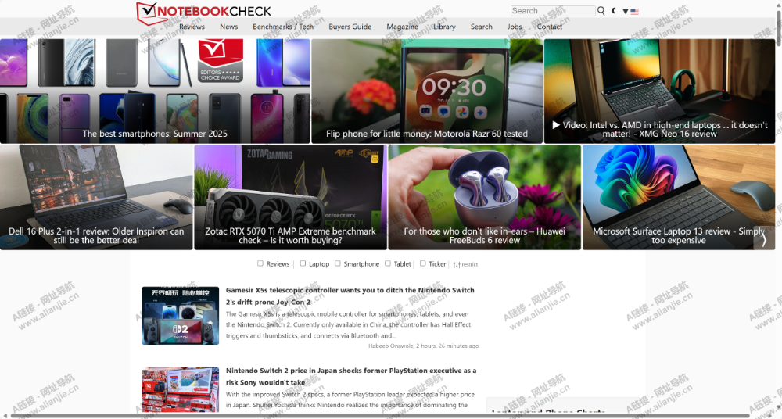This screenshot has height=419, width=782.
Task: Click Nintendo Switch 2 store thumbnail
Action: click(180, 390)
